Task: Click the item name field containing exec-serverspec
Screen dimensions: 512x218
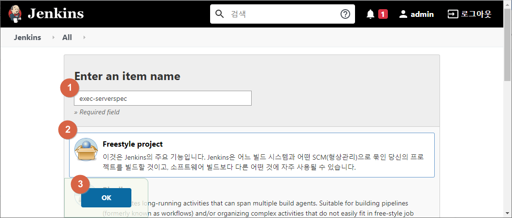Action: (x=163, y=98)
